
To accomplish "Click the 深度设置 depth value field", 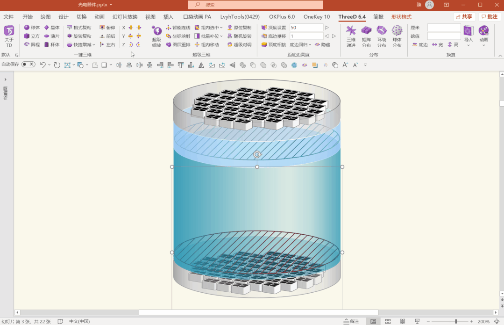I will point(306,28).
